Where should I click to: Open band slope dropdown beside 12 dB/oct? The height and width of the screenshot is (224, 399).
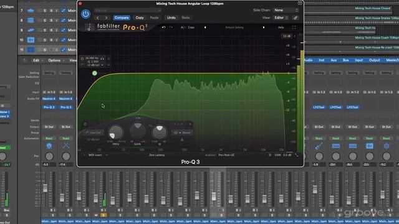click(102, 65)
